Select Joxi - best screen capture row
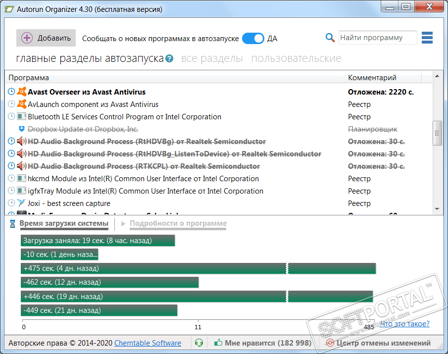Viewport: 448px width, 354px height. click(x=219, y=203)
